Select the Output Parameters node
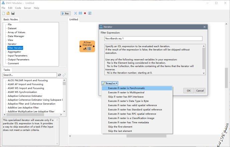The height and width of the screenshot is (147, 230). 18,60
